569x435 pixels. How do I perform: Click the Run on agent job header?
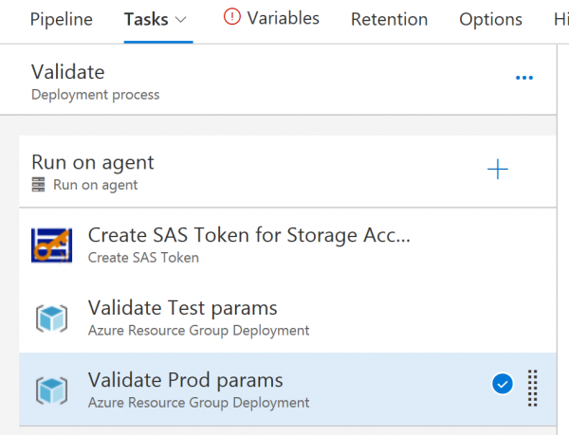93,163
